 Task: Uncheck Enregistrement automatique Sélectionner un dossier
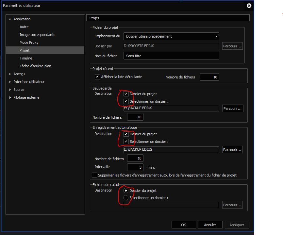[126, 141]
